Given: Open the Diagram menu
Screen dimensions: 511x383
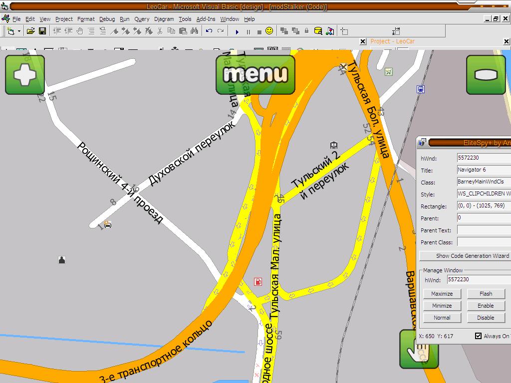Looking at the screenshot, I should click(x=164, y=19).
